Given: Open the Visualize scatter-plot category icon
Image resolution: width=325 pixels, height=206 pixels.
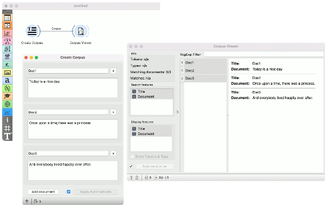Looking at the screenshot, I should 7,33.
